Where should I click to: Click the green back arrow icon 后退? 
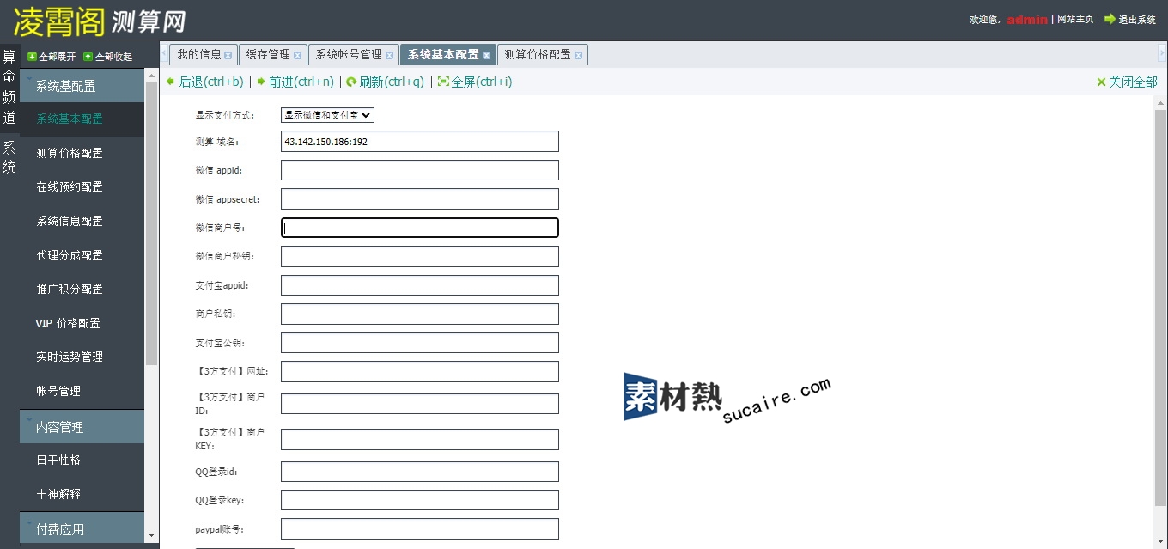pos(170,82)
